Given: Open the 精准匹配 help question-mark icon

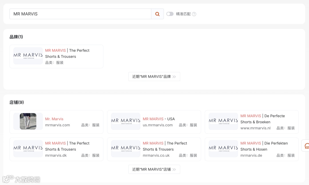Looking at the screenshot, I should pos(194,14).
